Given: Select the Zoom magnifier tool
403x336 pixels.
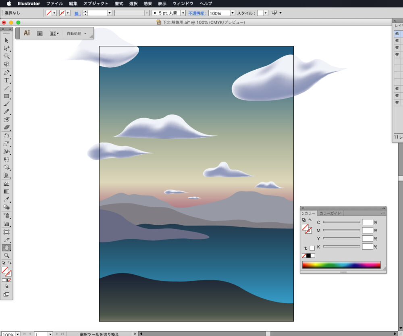Looking at the screenshot, I should point(6,255).
